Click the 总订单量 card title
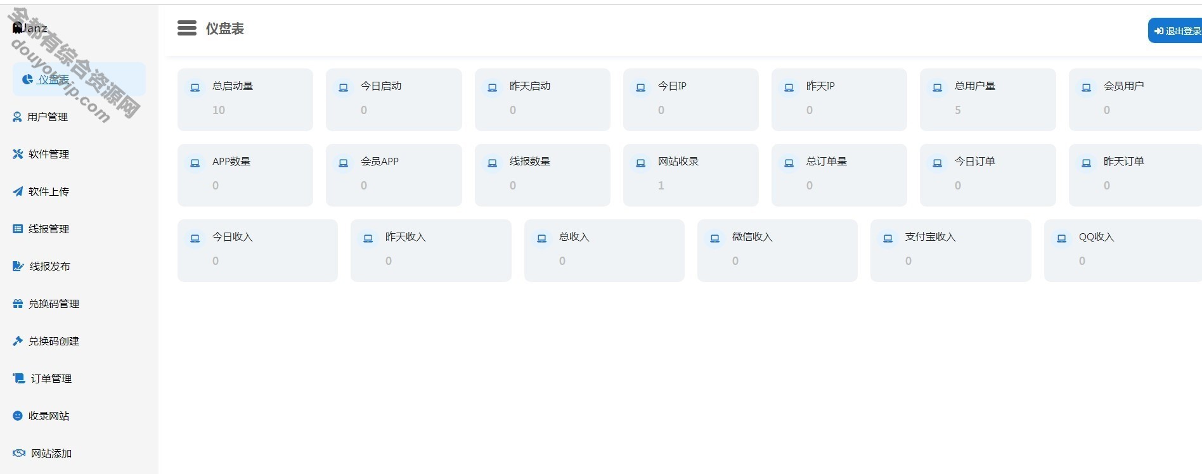 827,161
